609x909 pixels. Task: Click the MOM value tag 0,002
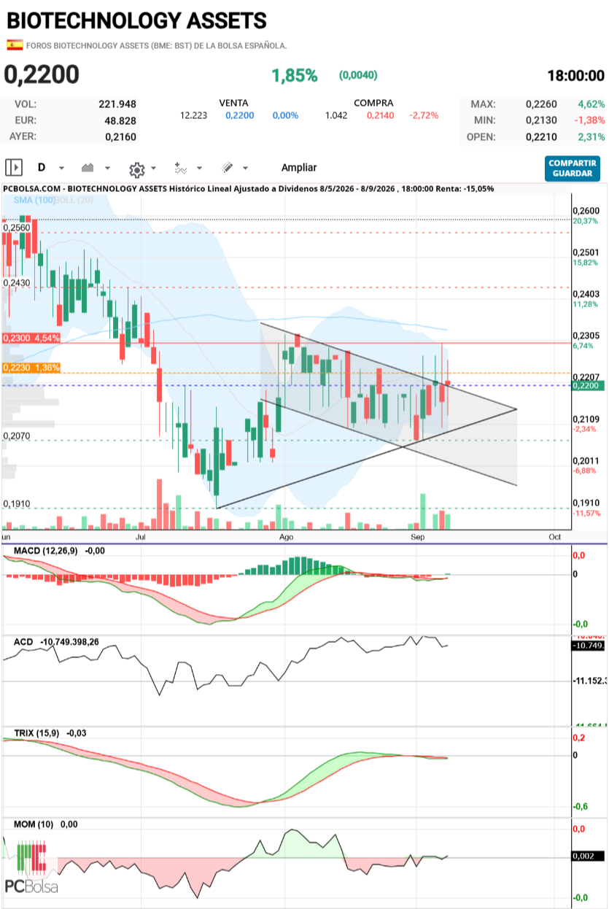[x=588, y=857]
